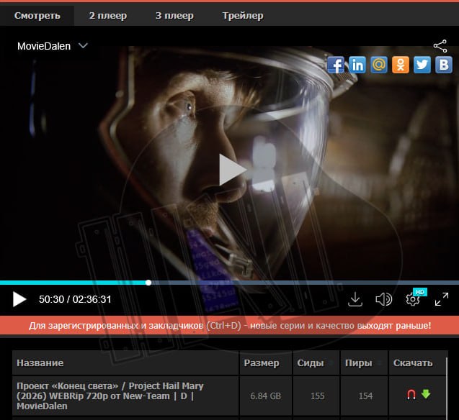Image resolution: width=459 pixels, height=420 pixels.
Task: Expand the MovieDalen source dropdown
Action: coord(83,46)
